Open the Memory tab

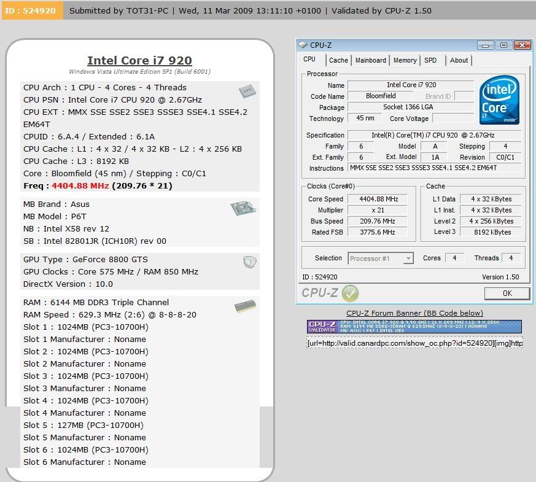pos(405,61)
